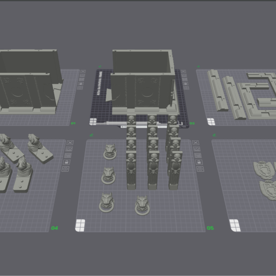This screenshot has height=276, width=276.
Task: Arrange objects on plate 05
Action: point(198,155)
